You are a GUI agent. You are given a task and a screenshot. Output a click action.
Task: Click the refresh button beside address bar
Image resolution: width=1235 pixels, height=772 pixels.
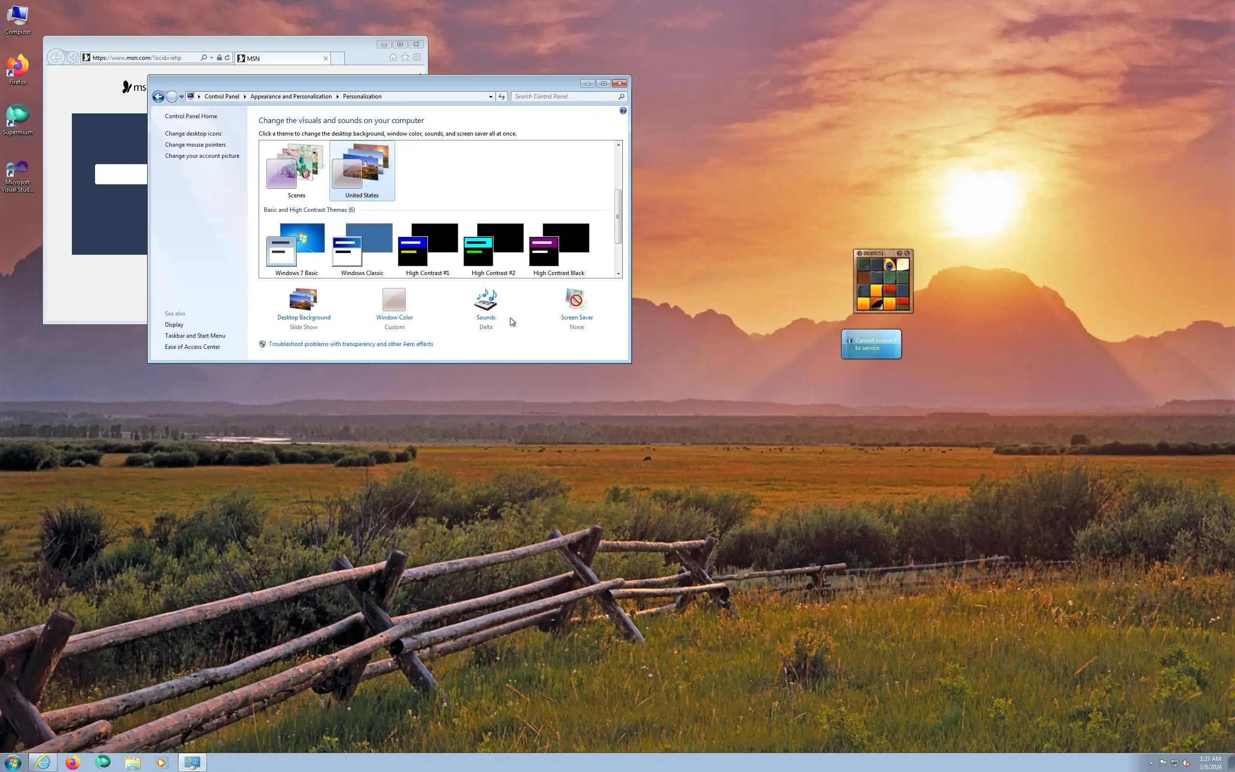(x=502, y=96)
